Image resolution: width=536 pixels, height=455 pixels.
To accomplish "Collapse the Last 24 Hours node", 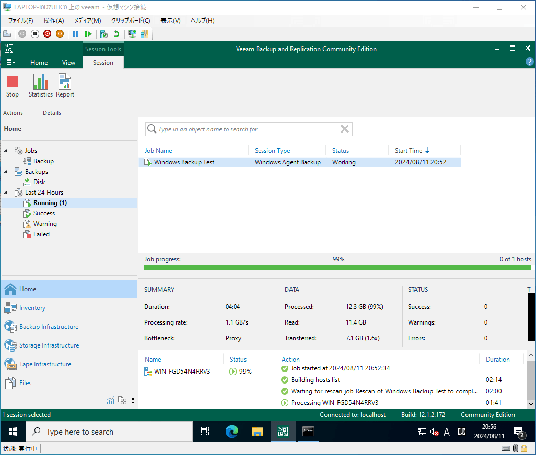I will tap(5, 193).
